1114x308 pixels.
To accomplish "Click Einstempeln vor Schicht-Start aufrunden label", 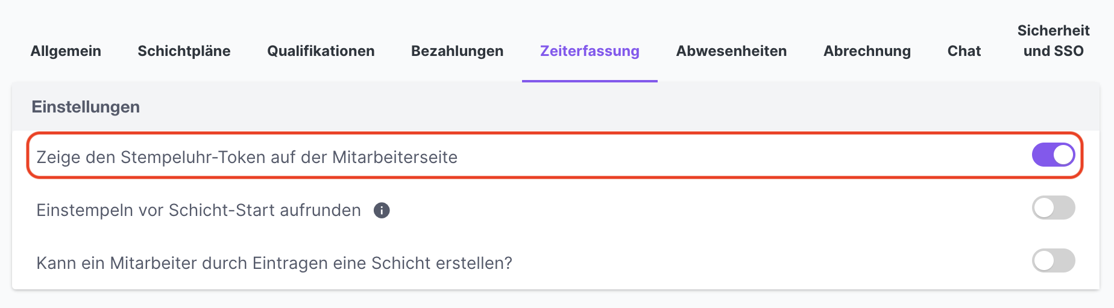I will pos(199,210).
